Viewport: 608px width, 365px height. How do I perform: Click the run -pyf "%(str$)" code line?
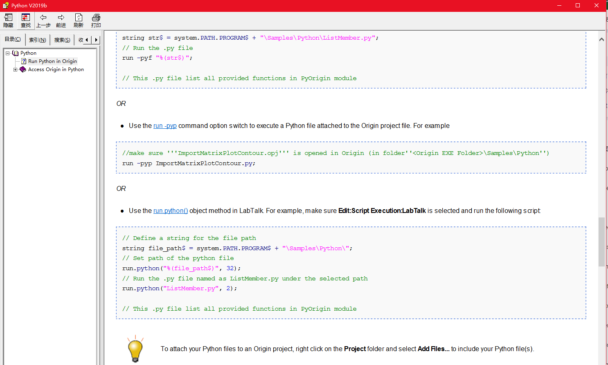click(158, 58)
